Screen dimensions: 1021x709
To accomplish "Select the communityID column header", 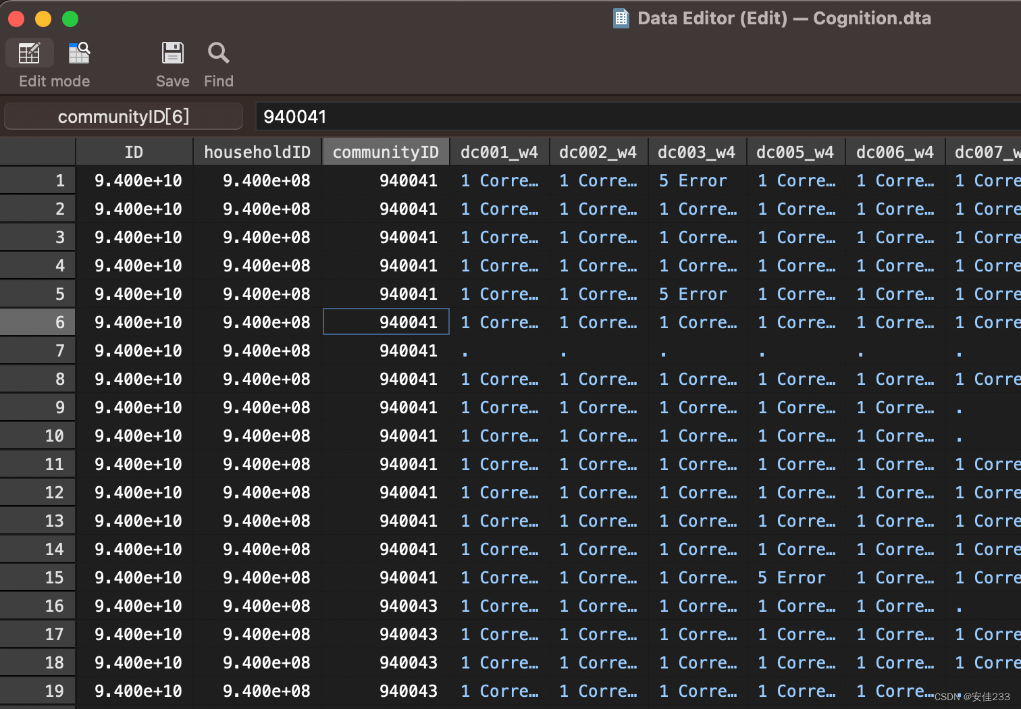I will tap(386, 152).
